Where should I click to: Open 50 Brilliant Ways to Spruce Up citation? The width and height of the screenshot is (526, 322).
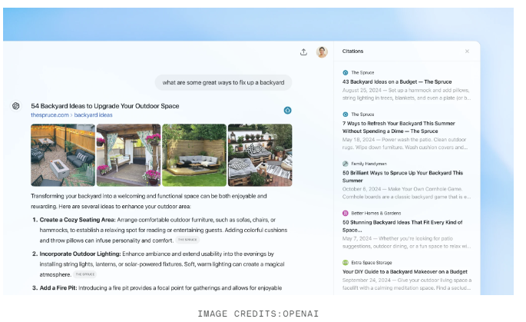click(402, 177)
